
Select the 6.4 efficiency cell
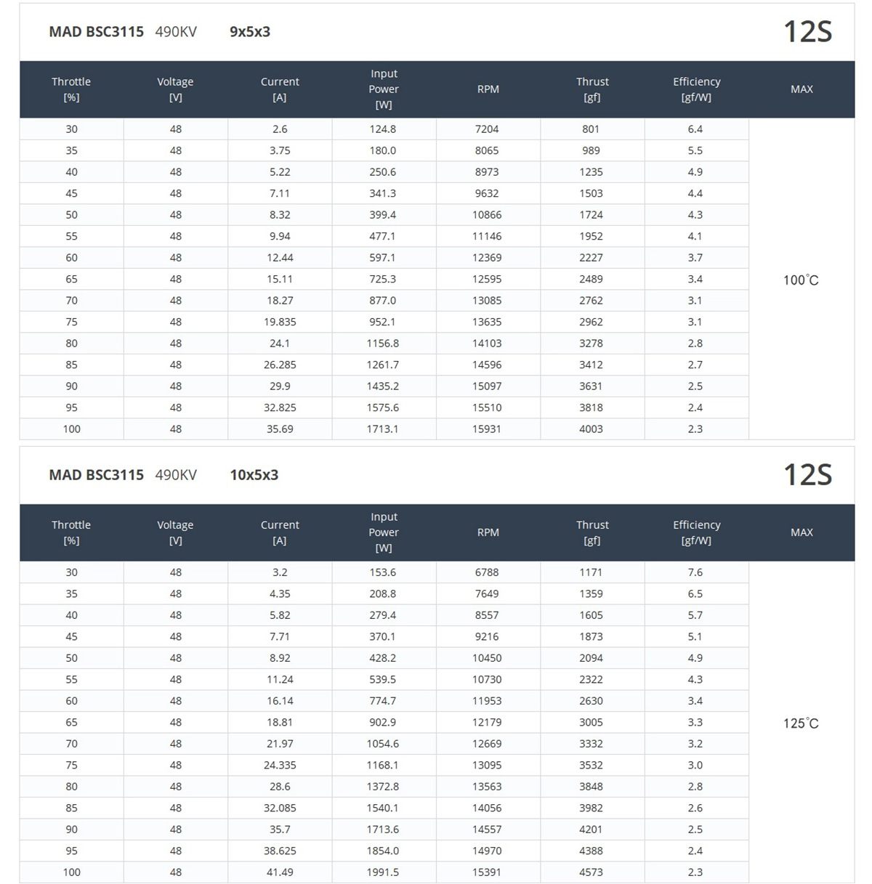tap(695, 129)
